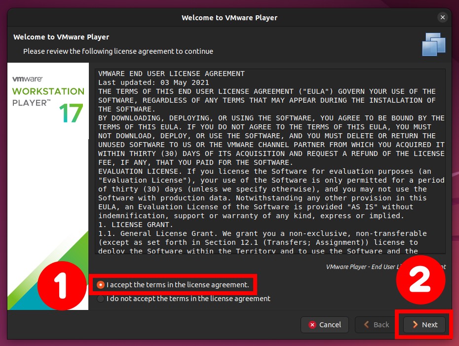Image resolution: width=459 pixels, height=346 pixels.
Task: Click the "Last updated: 03 May 2021" line
Action: (x=153, y=82)
